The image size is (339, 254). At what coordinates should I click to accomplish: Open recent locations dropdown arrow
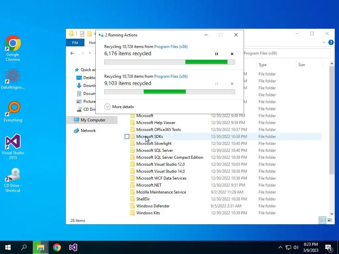pos(90,53)
